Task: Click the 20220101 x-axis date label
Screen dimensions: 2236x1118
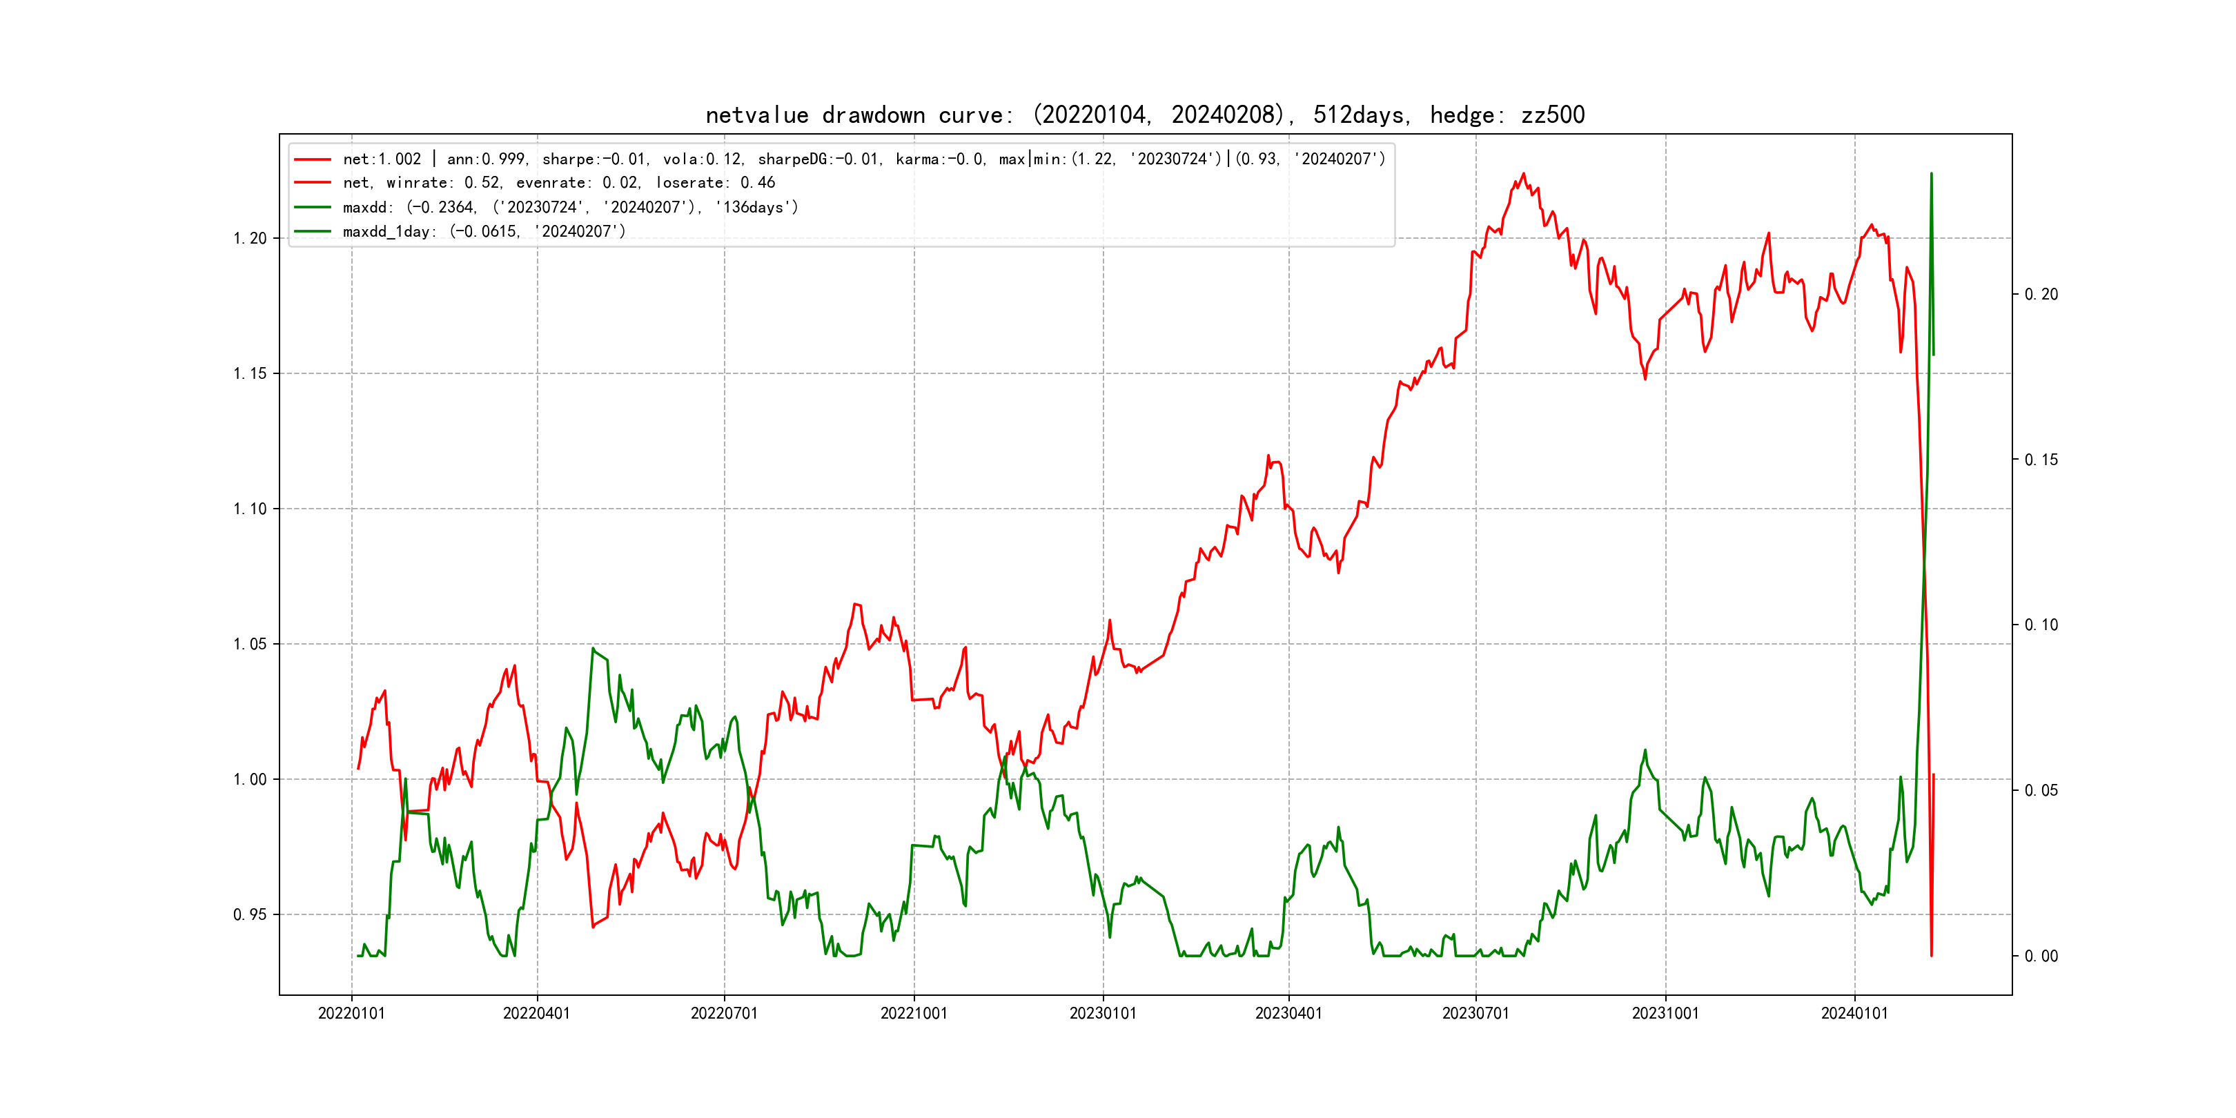Action: 351,1013
